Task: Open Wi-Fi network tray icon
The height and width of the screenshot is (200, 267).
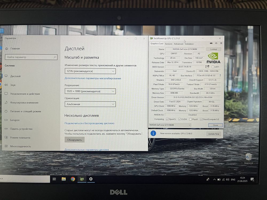Action: click(223, 179)
